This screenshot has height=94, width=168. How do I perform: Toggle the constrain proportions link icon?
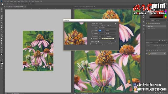point(92,32)
